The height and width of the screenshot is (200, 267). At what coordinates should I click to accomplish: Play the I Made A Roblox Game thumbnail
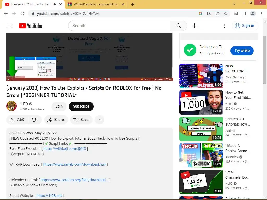[201, 155]
